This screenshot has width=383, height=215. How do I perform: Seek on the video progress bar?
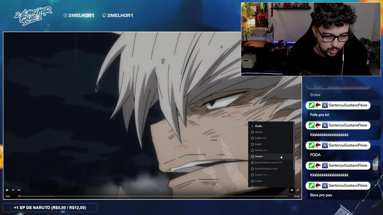coord(153,196)
